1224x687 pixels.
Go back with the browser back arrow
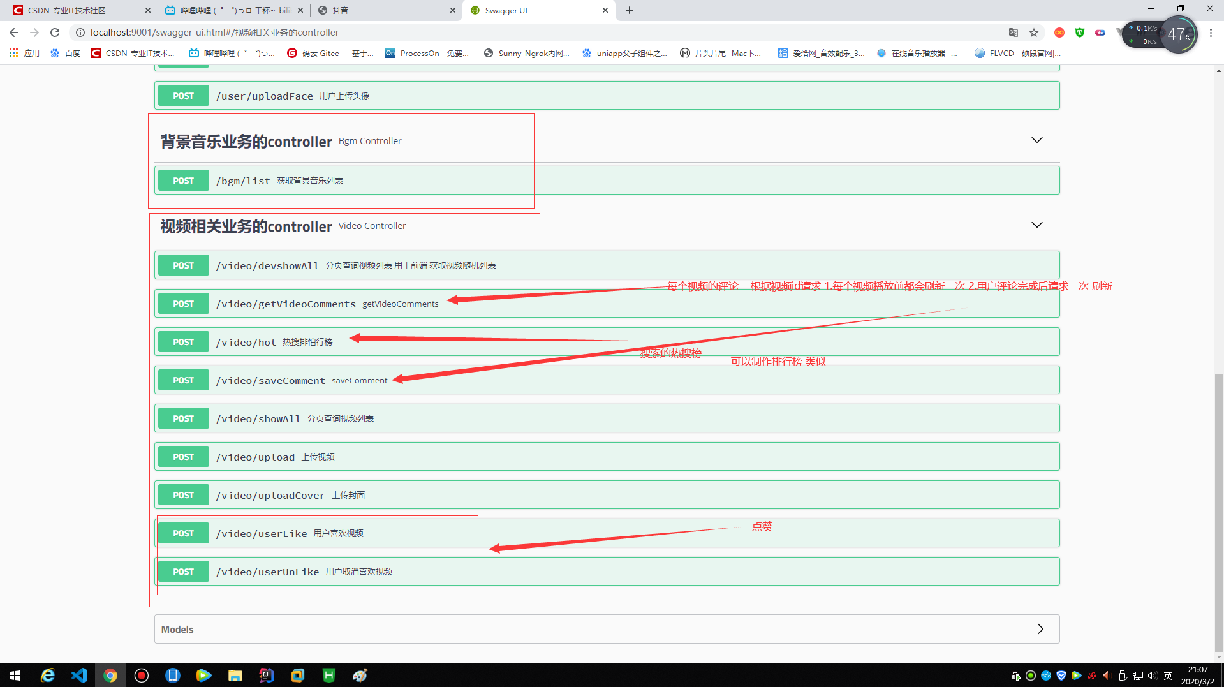[x=14, y=33]
